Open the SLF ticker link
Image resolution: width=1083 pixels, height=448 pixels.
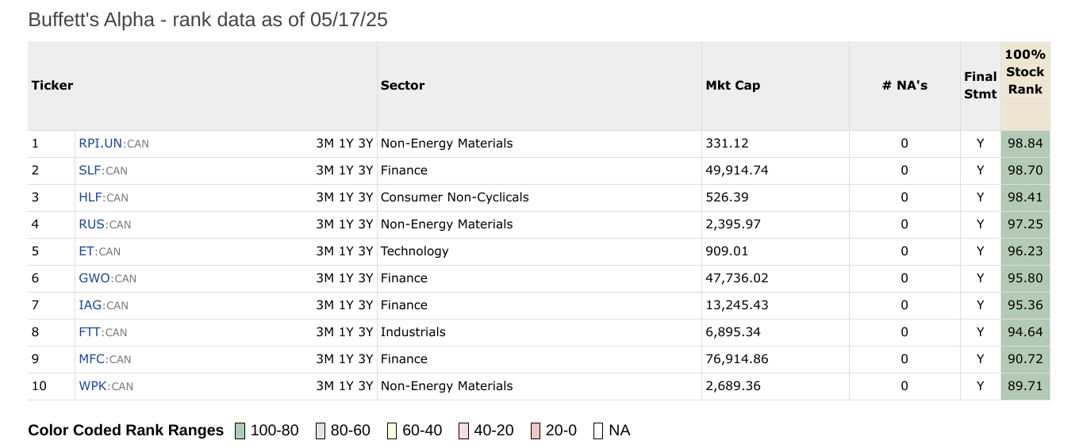(90, 170)
